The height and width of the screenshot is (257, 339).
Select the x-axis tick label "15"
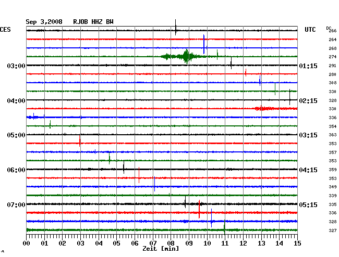coord(297,243)
